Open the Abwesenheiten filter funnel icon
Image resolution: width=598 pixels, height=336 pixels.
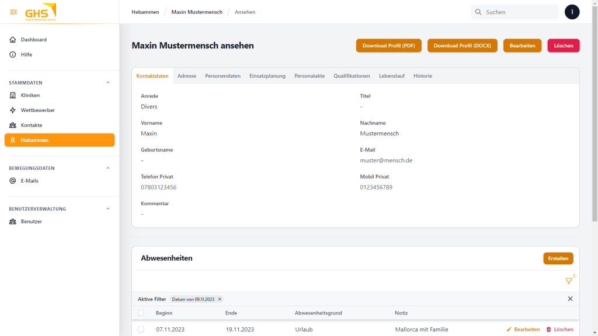(x=569, y=281)
